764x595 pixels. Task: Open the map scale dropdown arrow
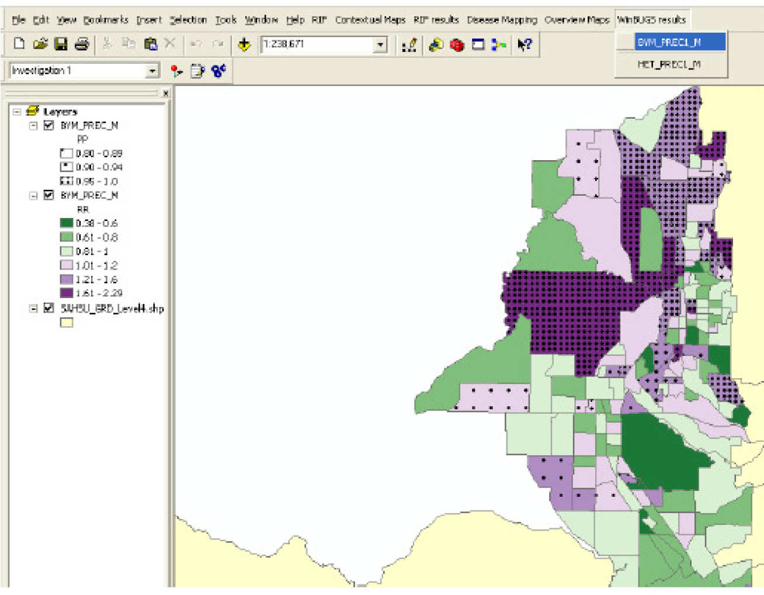click(x=381, y=44)
